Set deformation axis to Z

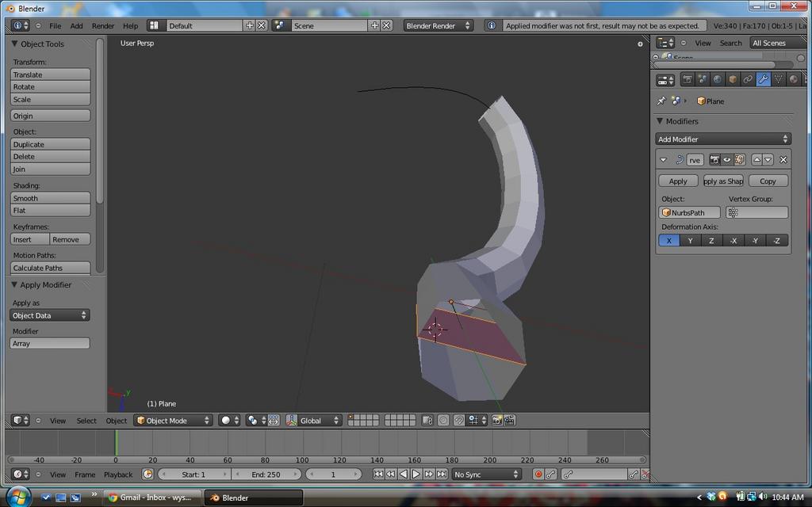711,241
